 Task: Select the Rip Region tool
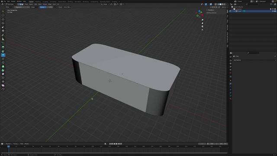(x=3, y=89)
